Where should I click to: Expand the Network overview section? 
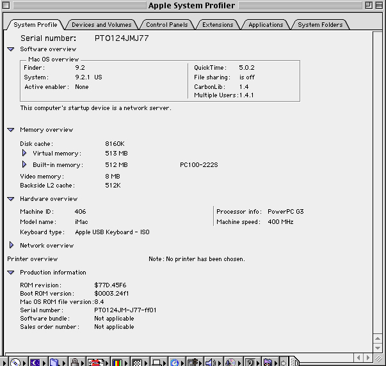point(12,245)
